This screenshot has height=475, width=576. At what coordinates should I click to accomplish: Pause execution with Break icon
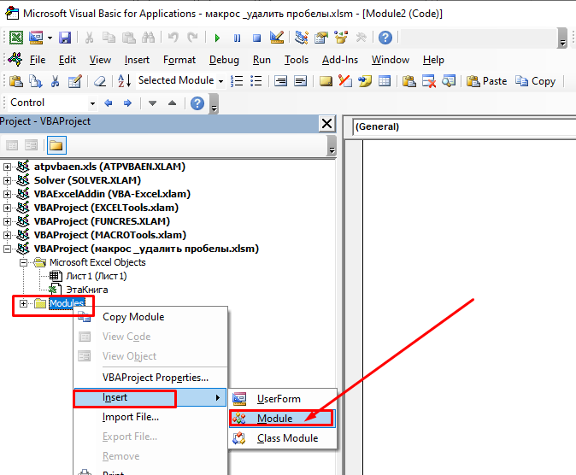point(237,38)
